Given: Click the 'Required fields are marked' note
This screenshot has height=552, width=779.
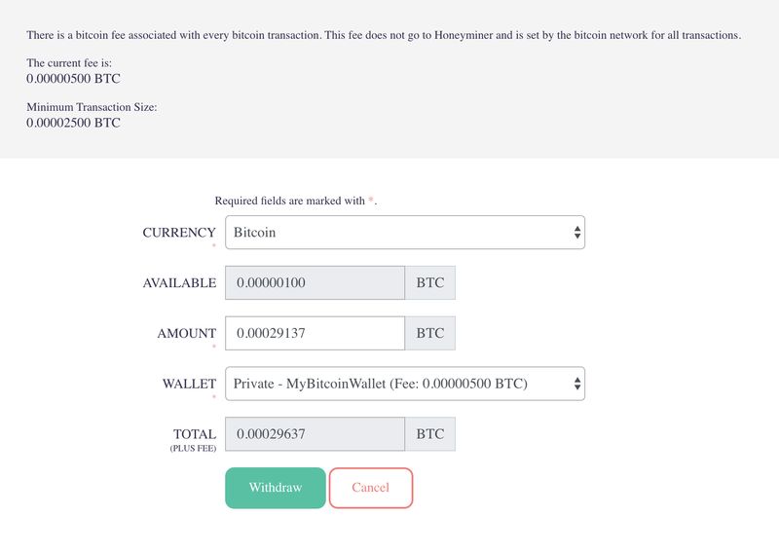Looking at the screenshot, I should 295,201.
